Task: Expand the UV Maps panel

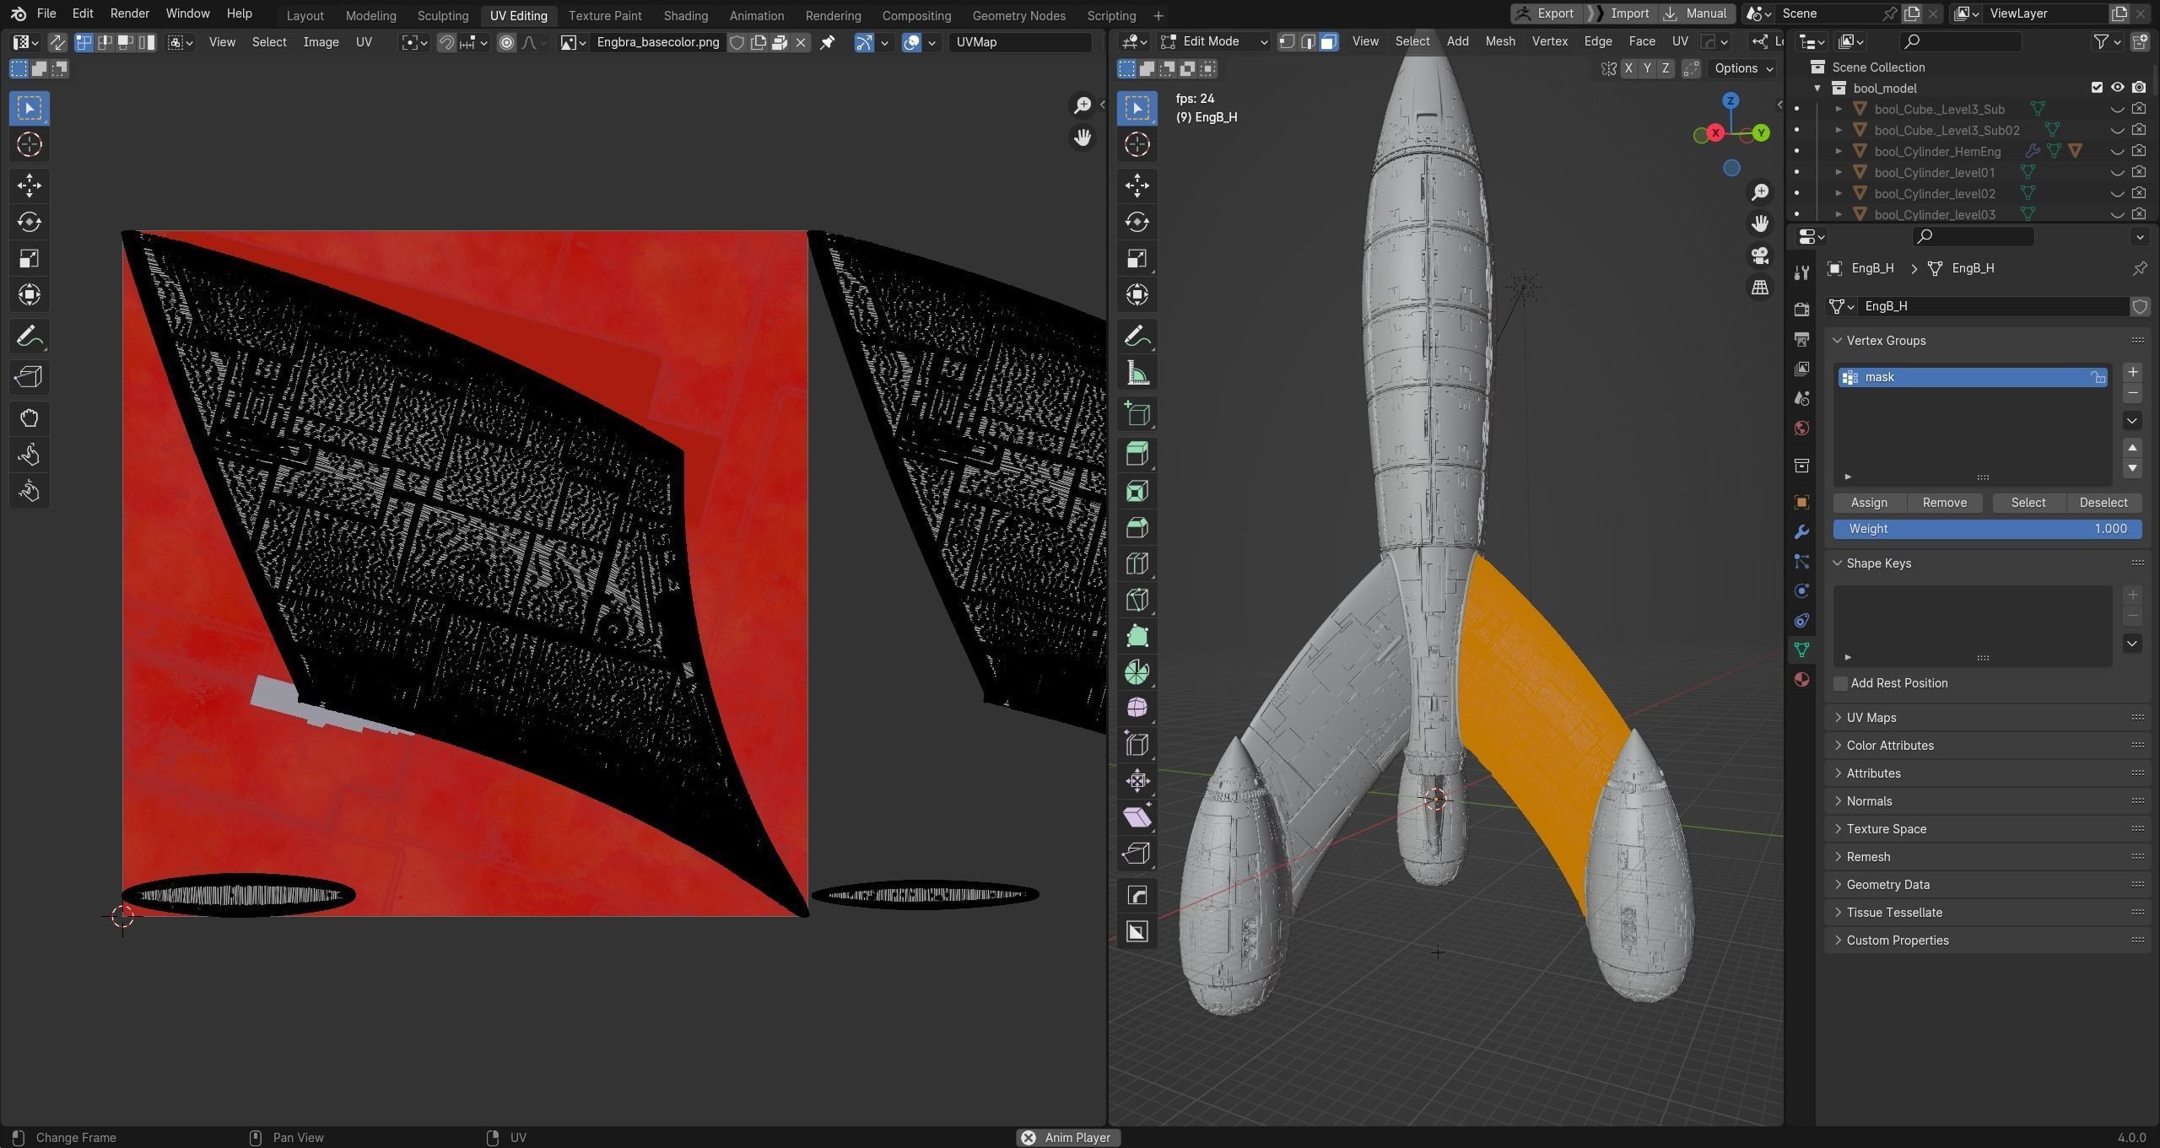Action: [x=1871, y=718]
